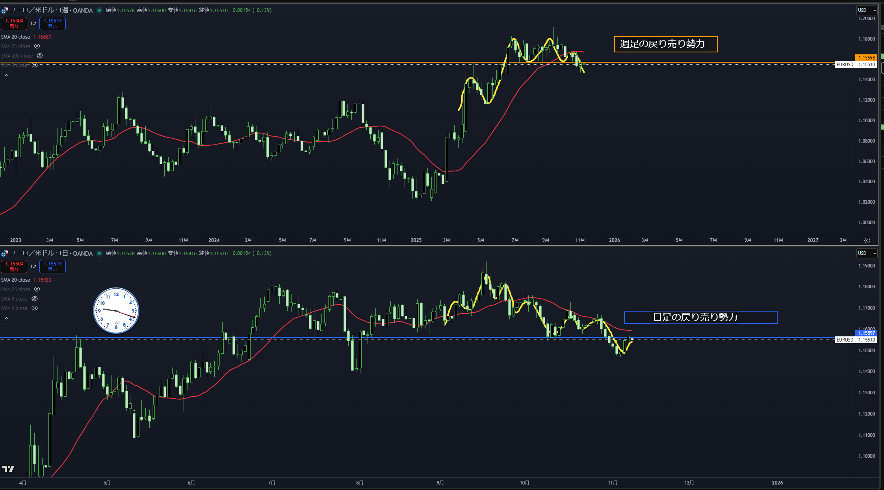Screen dimensions: 884x490
Task: Collapse the weekly chart indicator legend
Action: click(6, 75)
